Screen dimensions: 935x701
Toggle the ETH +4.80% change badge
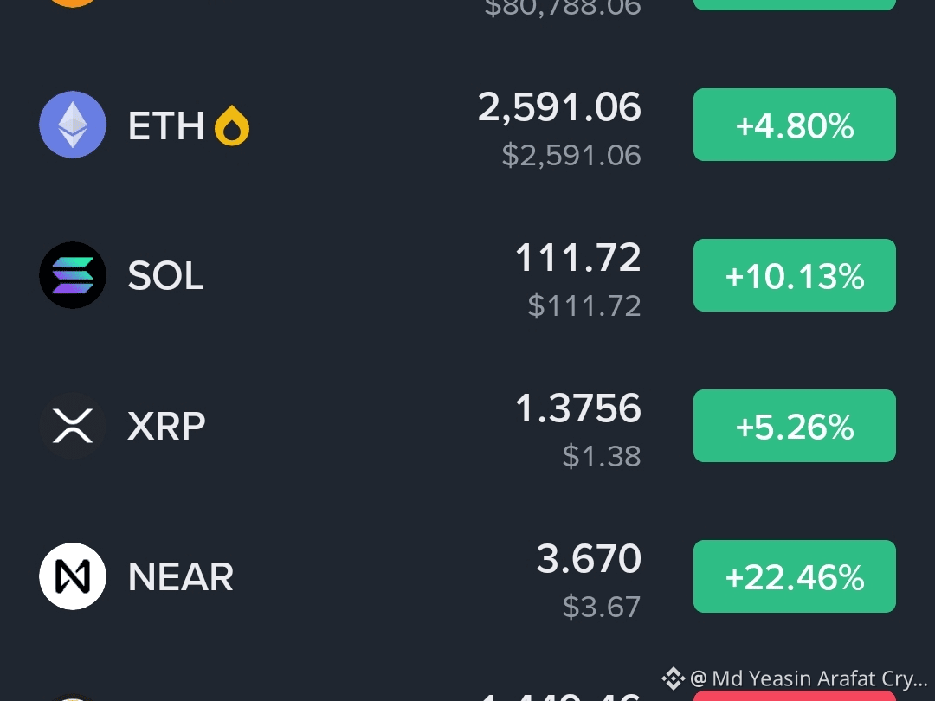pyautogui.click(x=794, y=125)
